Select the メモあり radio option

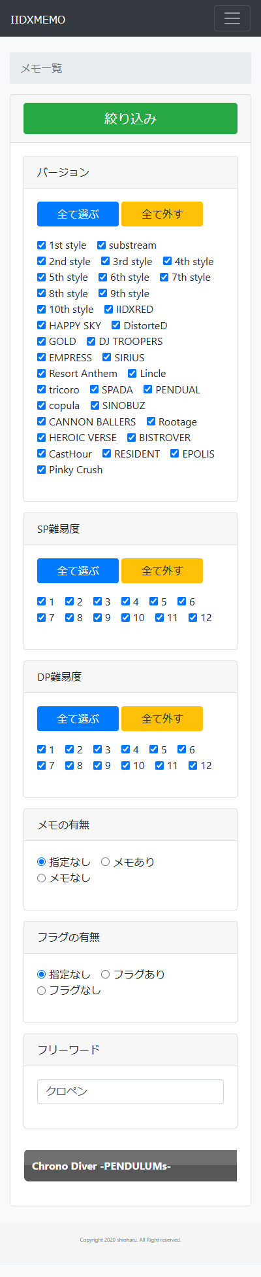pyautogui.click(x=106, y=862)
